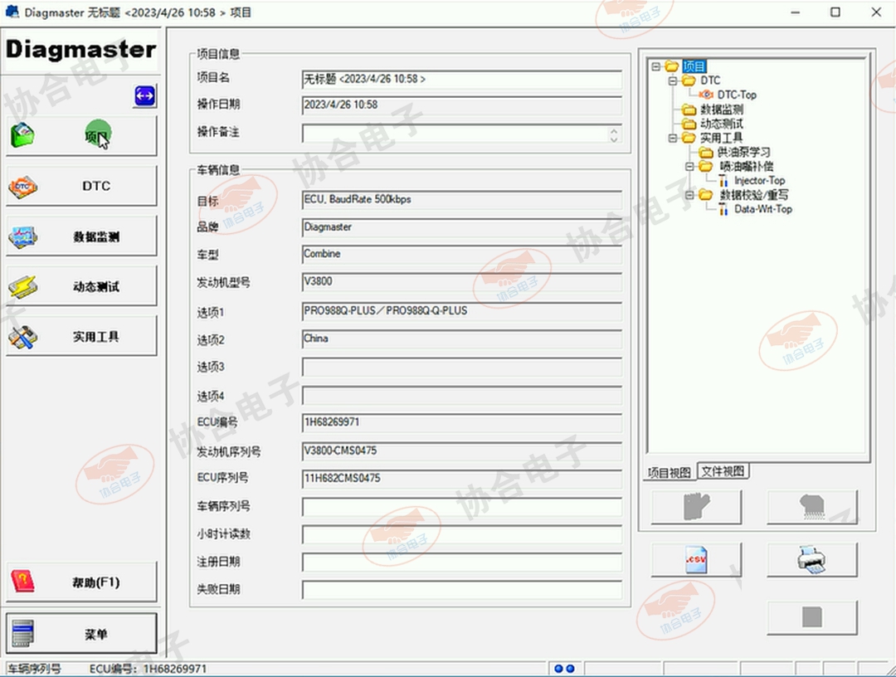Click the 项目名 input field
The width and height of the screenshot is (896, 677).
[462, 80]
